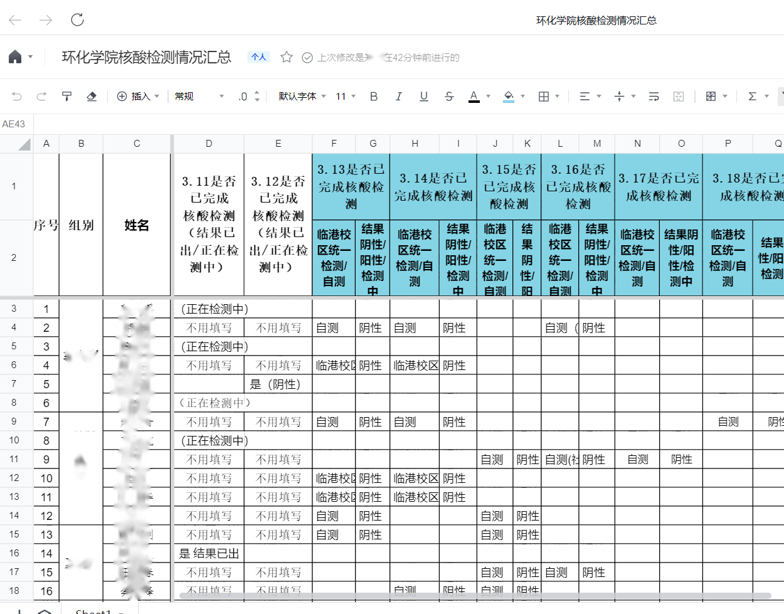
Task: Click the last-modified history text
Action: pyautogui.click(x=388, y=57)
